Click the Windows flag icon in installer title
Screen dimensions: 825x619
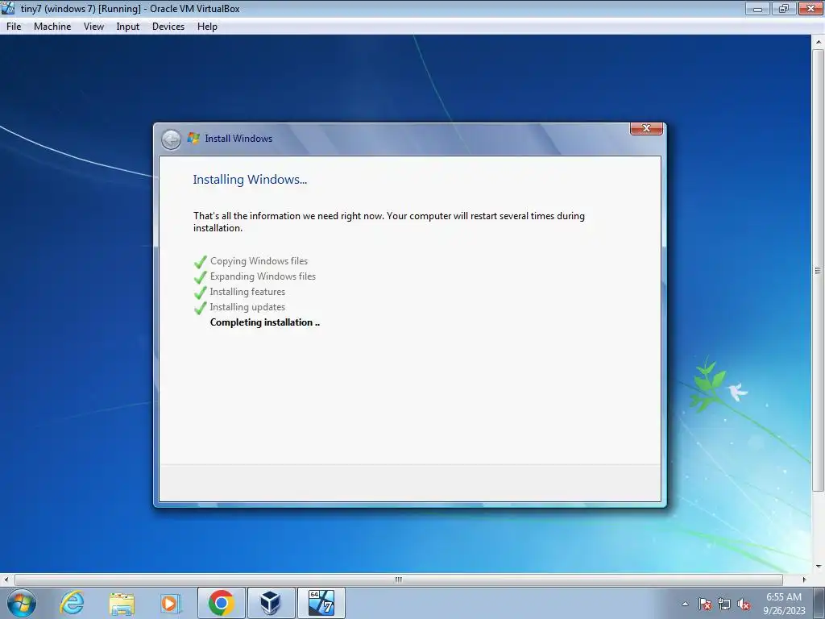pyautogui.click(x=193, y=139)
